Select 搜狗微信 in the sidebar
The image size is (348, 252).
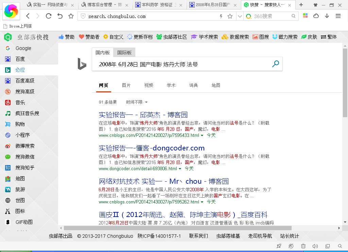pos(29,157)
